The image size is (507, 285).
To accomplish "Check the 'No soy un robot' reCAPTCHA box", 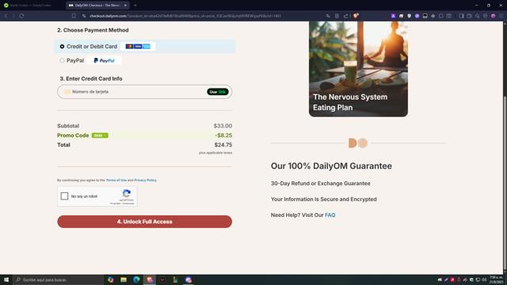I will click(x=64, y=196).
